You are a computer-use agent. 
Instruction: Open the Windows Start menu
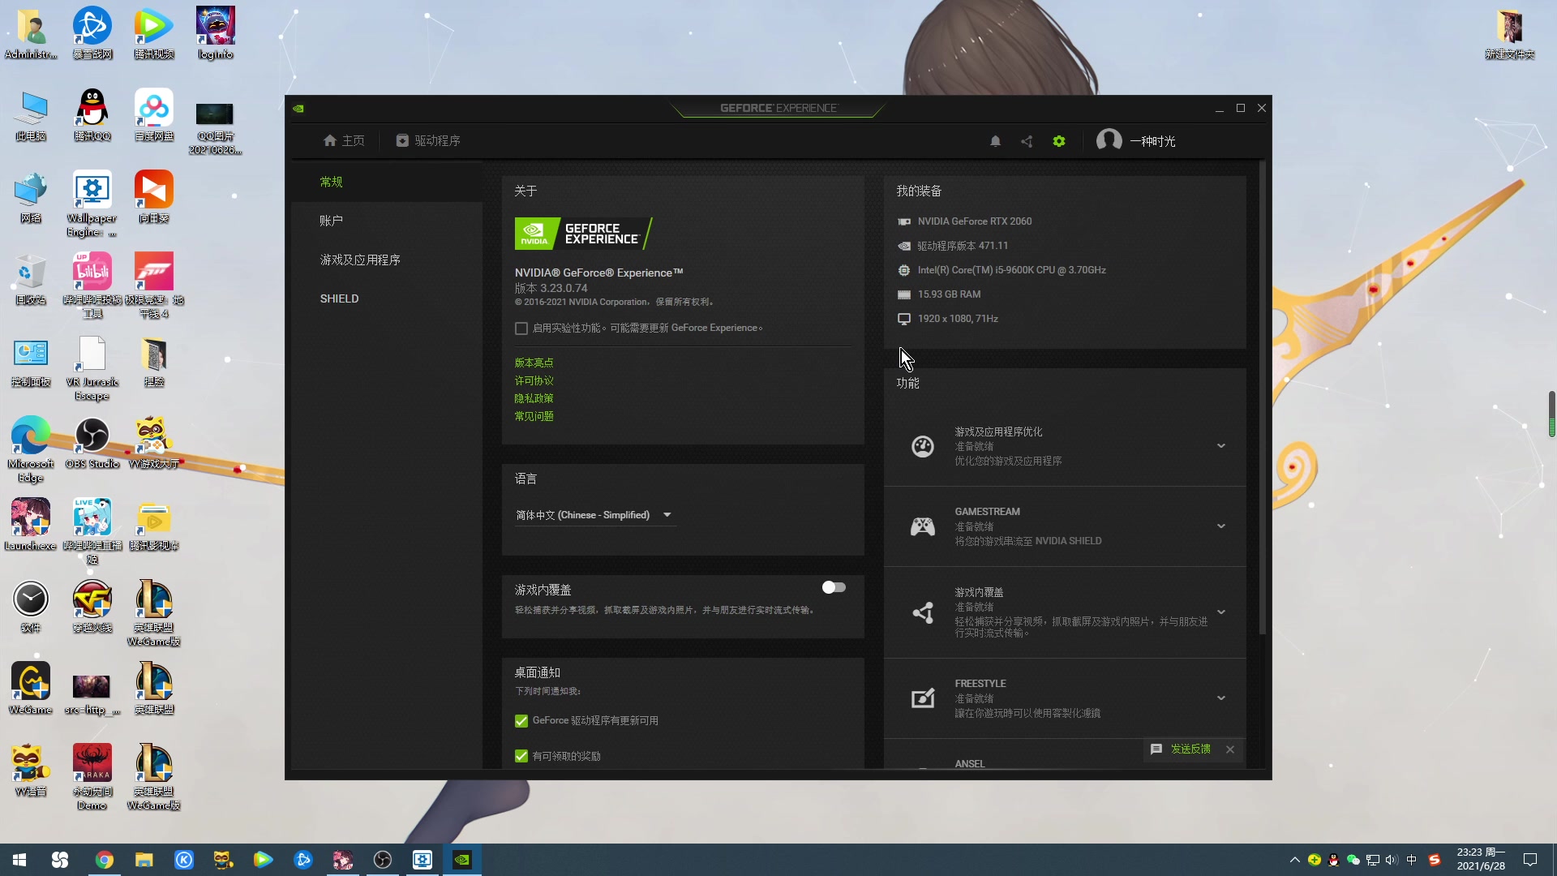point(19,860)
